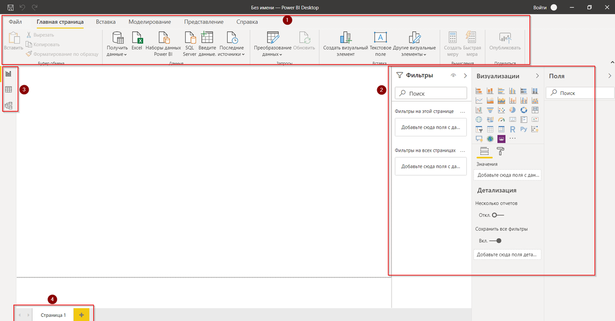
Task: Open the format paint roller tab
Action: coord(500,151)
